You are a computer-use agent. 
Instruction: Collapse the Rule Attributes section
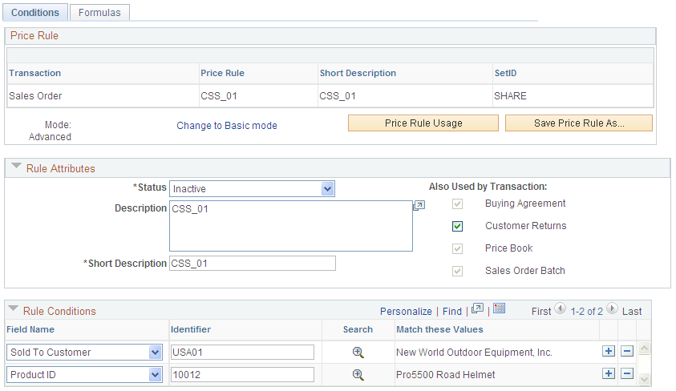tap(16, 166)
